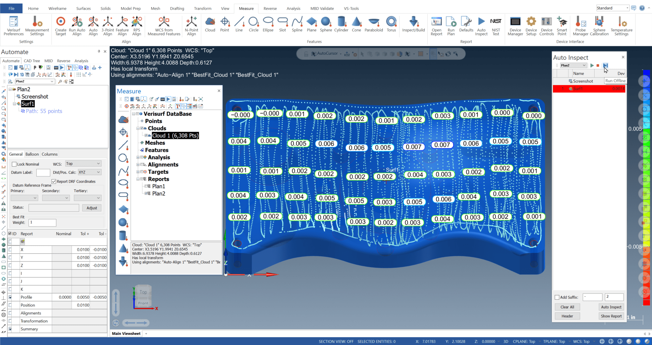Open Plan2 dropdown in Automate panel
The height and width of the screenshot is (345, 652).
(x=35, y=82)
